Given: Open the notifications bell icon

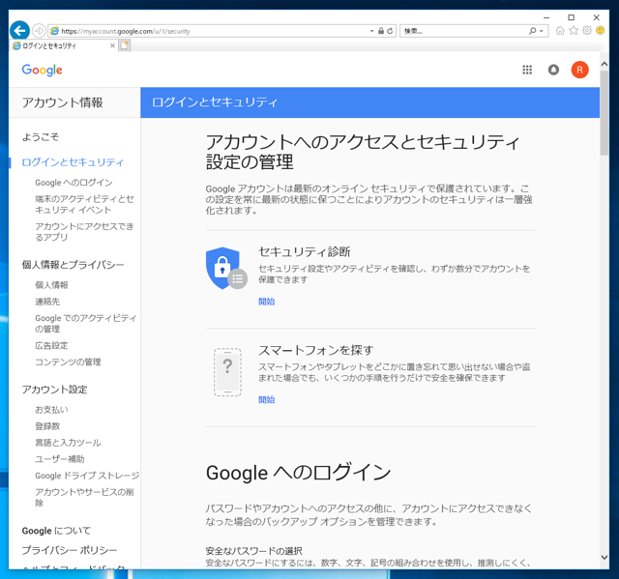Looking at the screenshot, I should 553,70.
